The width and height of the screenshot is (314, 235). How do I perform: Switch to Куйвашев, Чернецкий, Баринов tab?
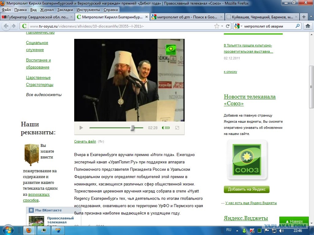[262, 17]
